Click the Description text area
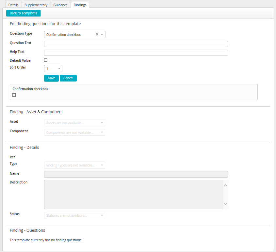The image size is (276, 252). click(134, 195)
